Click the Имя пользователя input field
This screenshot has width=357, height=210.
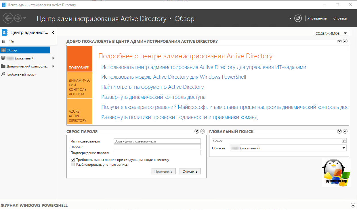[x=157, y=141]
